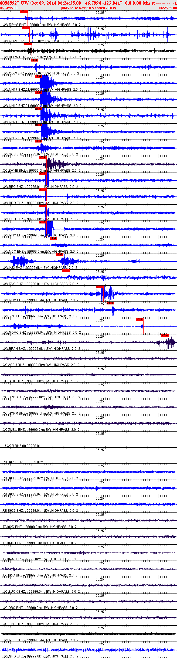
Task: Select the pick flag on UW.RVC trace
Action: pos(66,271)
